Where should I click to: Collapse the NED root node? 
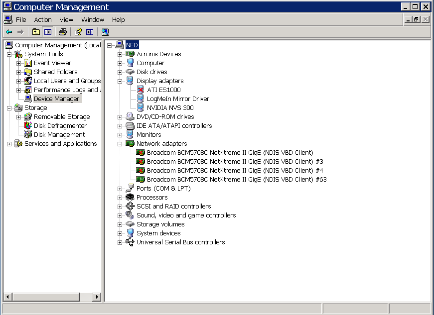(x=109, y=45)
